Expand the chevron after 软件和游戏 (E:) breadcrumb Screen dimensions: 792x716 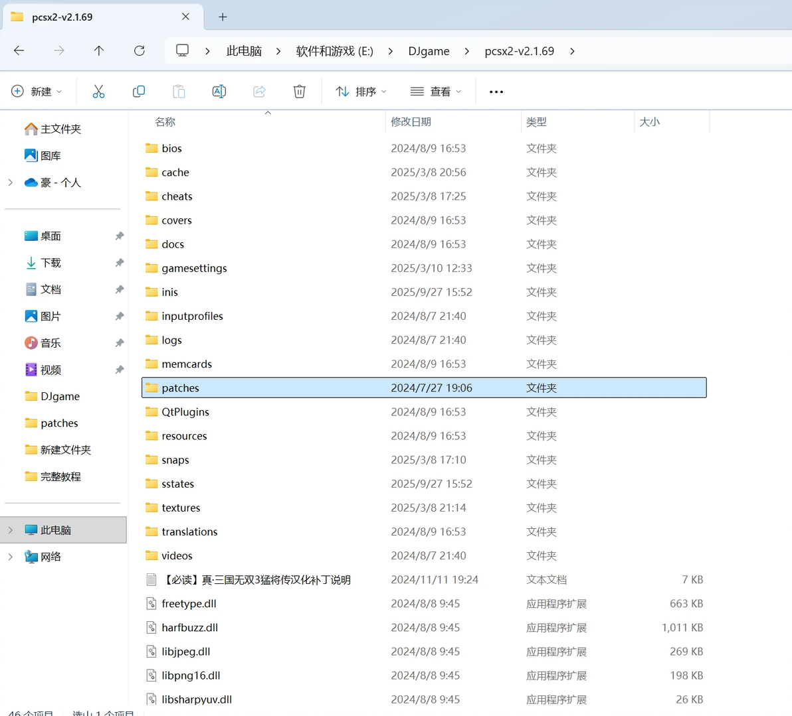click(391, 51)
